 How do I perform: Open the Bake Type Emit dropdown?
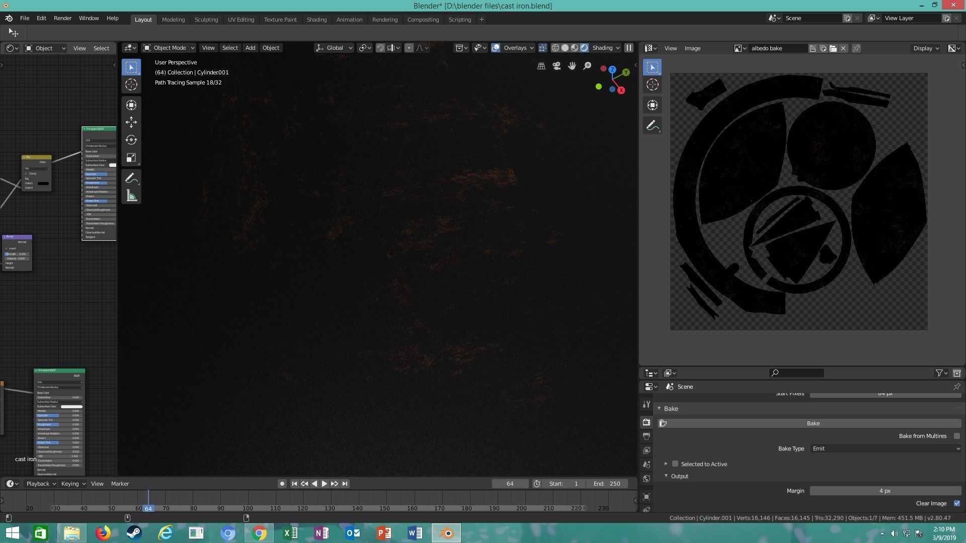pyautogui.click(x=886, y=448)
